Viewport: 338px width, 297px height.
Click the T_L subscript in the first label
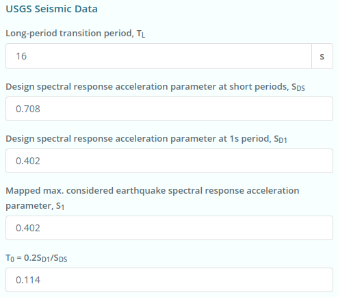coord(141,34)
